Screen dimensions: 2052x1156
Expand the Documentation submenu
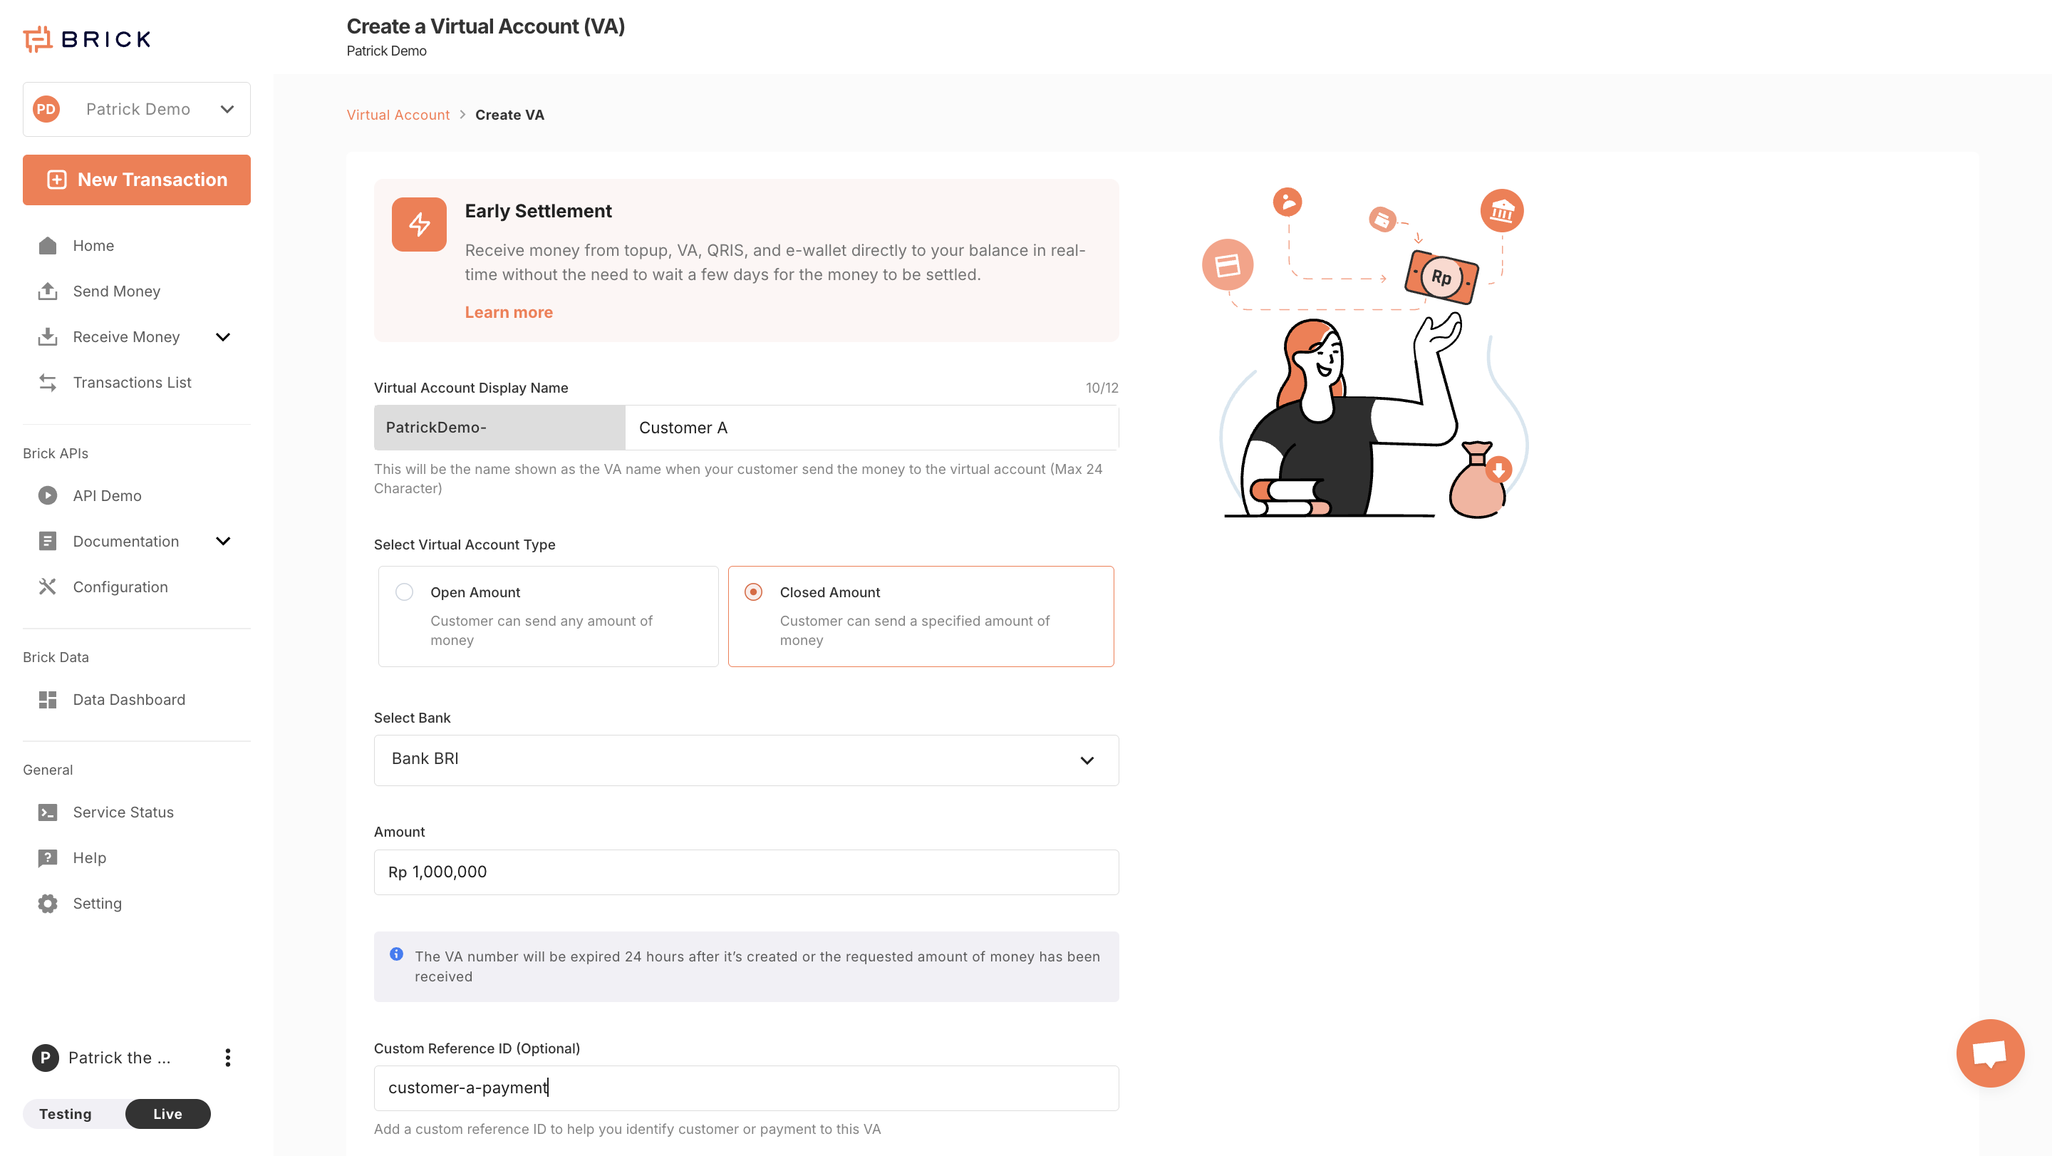[223, 541]
